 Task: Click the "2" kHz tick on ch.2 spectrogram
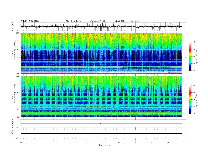(x=18, y=109)
